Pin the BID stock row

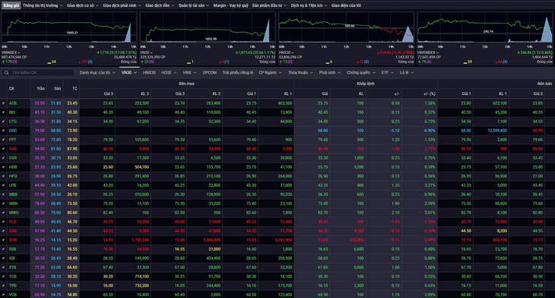pos(3,113)
